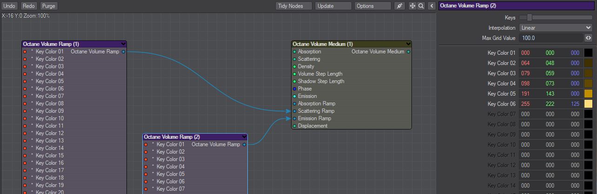The image size is (597, 194).
Task: Click the Key Color 13 label in properties panel
Action: pyautogui.click(x=501, y=175)
